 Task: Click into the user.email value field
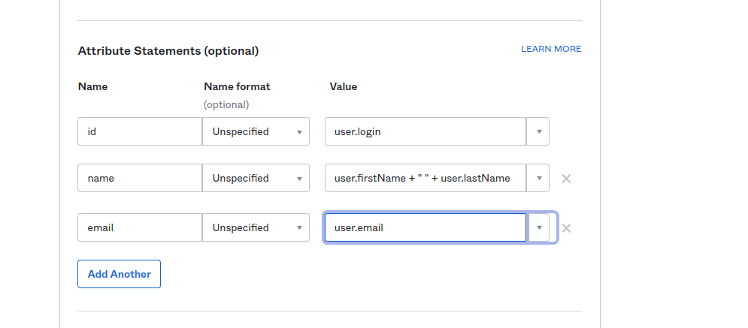(425, 228)
